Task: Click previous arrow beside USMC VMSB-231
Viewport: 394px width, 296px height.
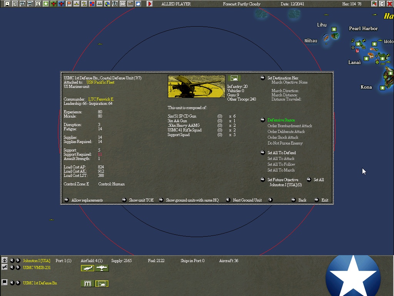Action: [x=12, y=267]
